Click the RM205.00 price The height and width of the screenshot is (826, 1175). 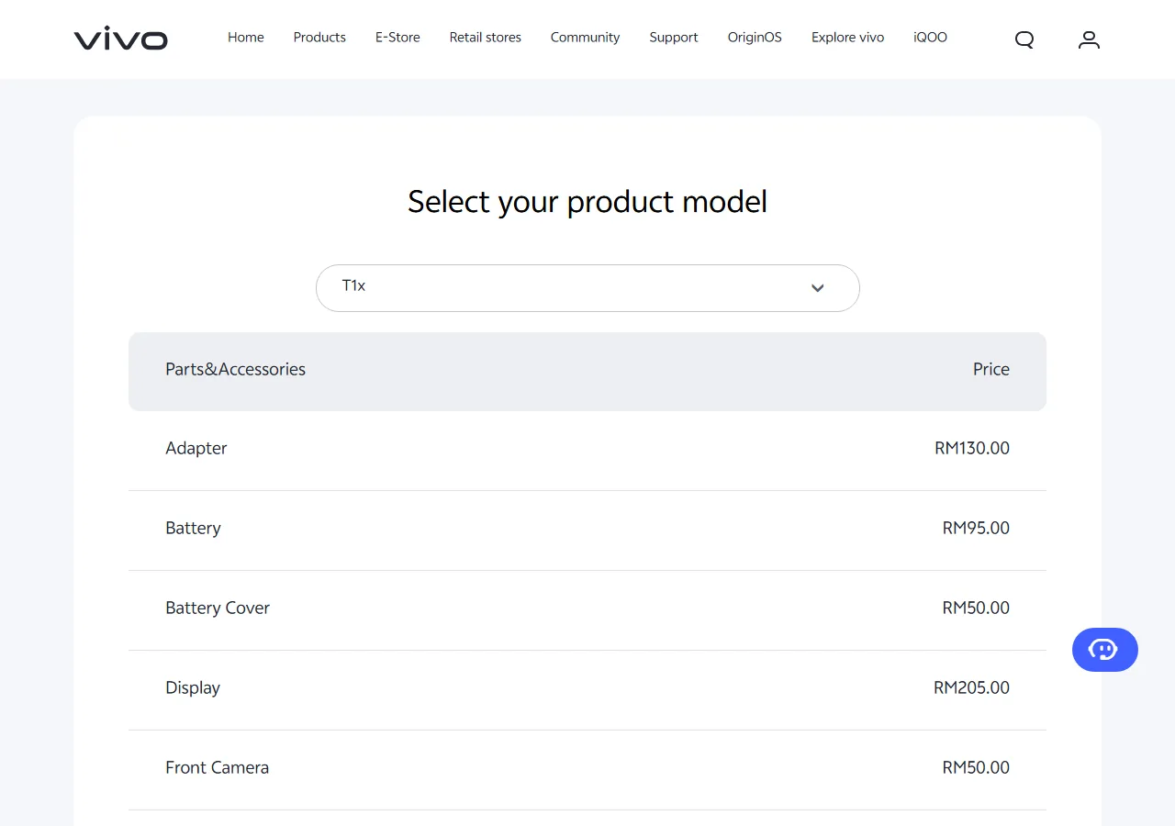pyautogui.click(x=971, y=688)
